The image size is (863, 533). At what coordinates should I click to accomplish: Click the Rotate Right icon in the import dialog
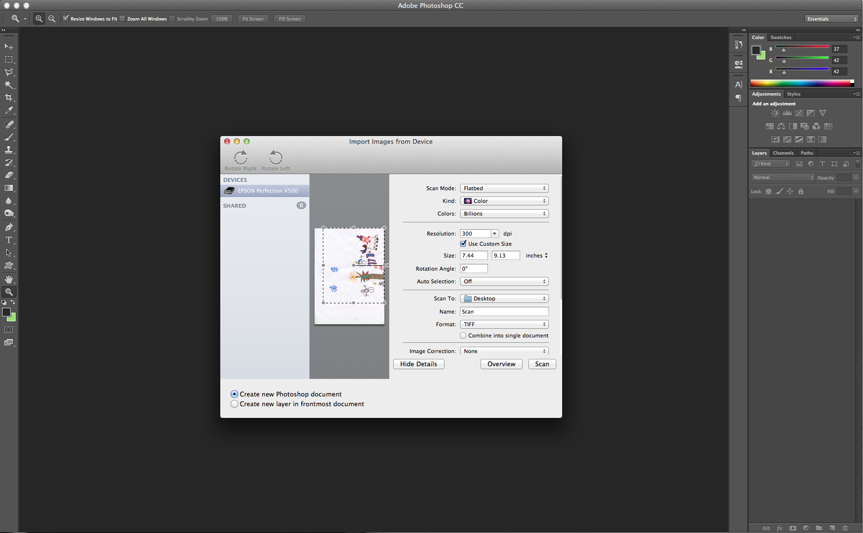[x=240, y=157]
